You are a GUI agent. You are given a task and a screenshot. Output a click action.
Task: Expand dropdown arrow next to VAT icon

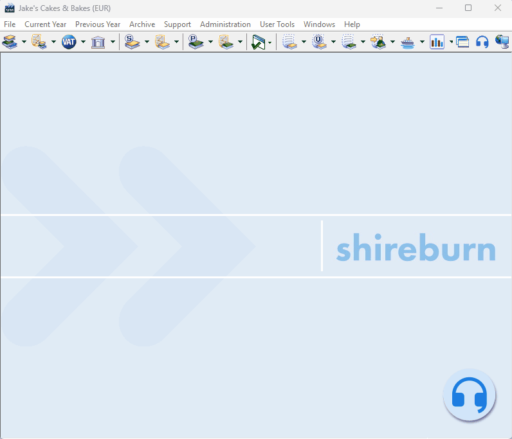(x=83, y=42)
